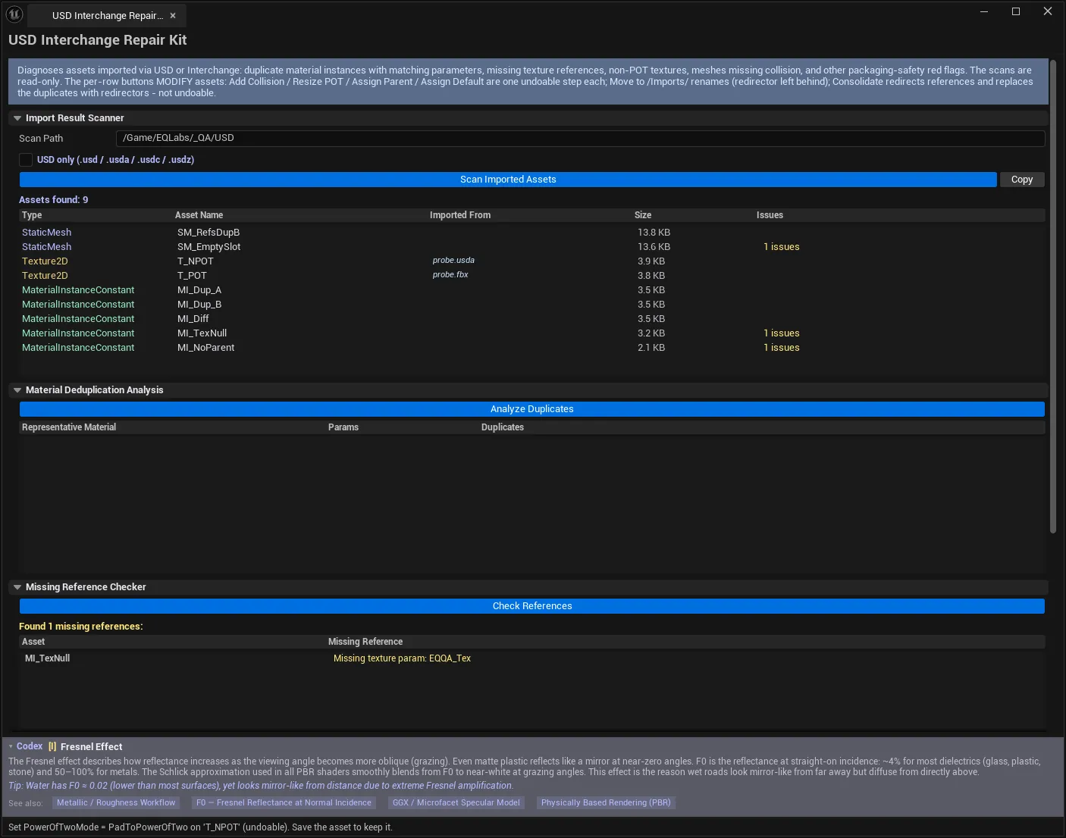Image resolution: width=1066 pixels, height=838 pixels.
Task: Select the MI_Dup_A material instance
Action: 532,290
